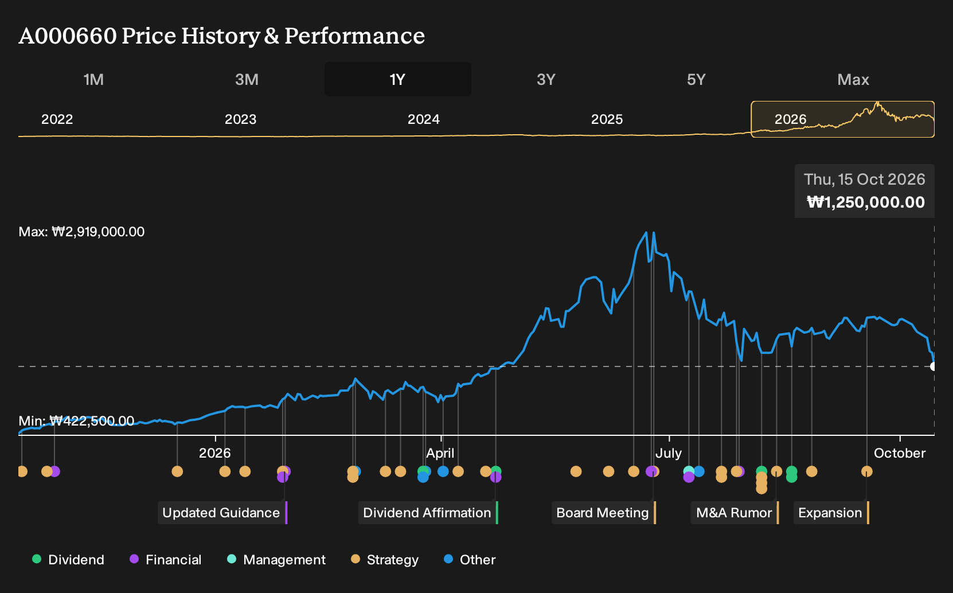Click the lone blue Other dot beneath April
This screenshot has width=953, height=593.
[x=443, y=471]
